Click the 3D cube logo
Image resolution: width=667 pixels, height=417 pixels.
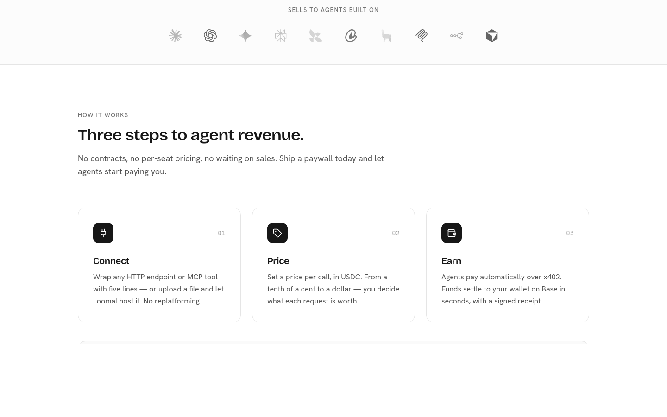pyautogui.click(x=492, y=36)
